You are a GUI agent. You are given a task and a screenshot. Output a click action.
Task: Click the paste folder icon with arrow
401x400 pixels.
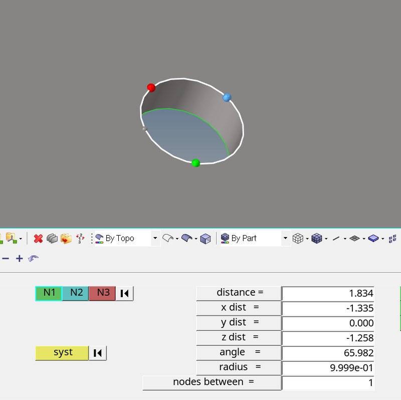[67, 238]
